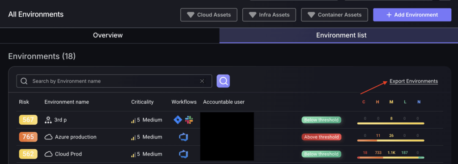The width and height of the screenshot is (458, 164).
Task: Click risk score 765 badge
Action: pos(28,137)
